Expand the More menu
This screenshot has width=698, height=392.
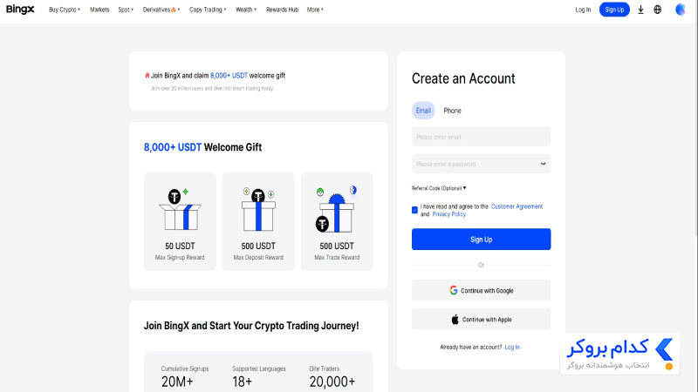[315, 10]
